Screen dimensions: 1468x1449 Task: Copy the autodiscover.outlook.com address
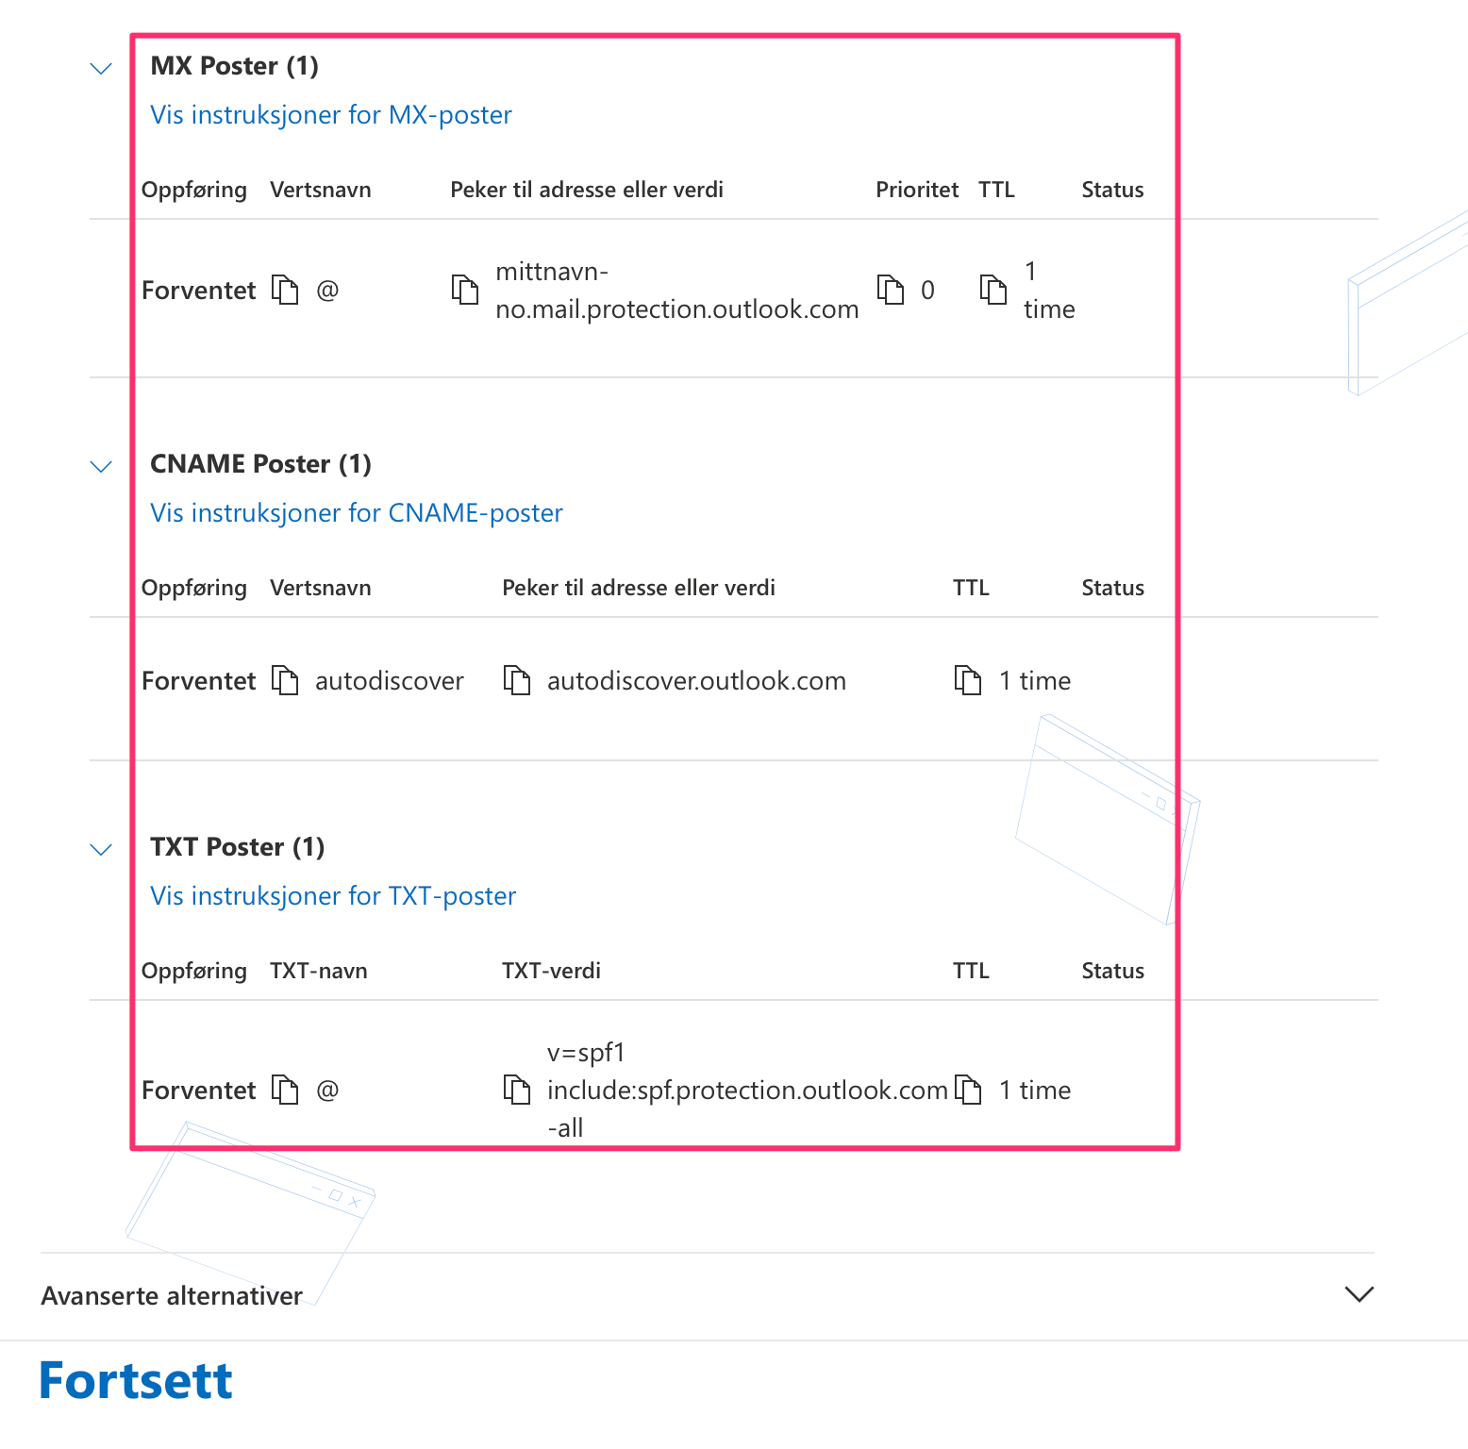pos(517,680)
